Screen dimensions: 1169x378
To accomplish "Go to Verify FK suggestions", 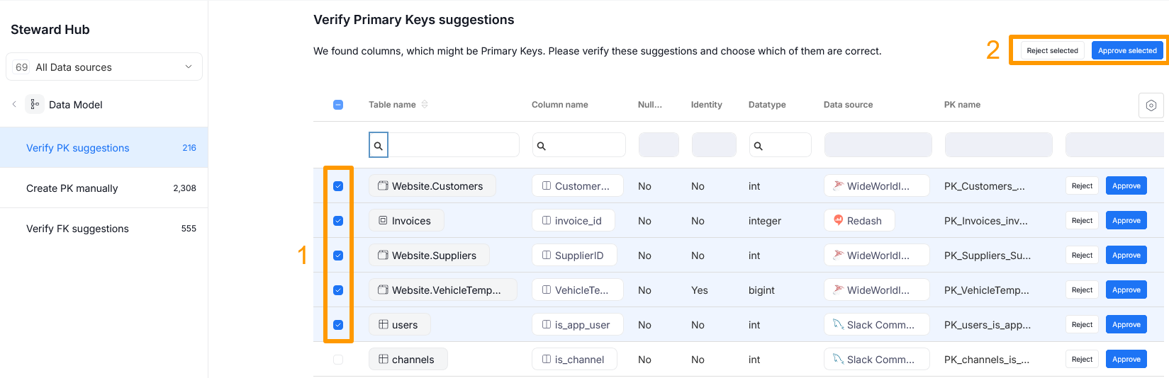I will (x=78, y=229).
